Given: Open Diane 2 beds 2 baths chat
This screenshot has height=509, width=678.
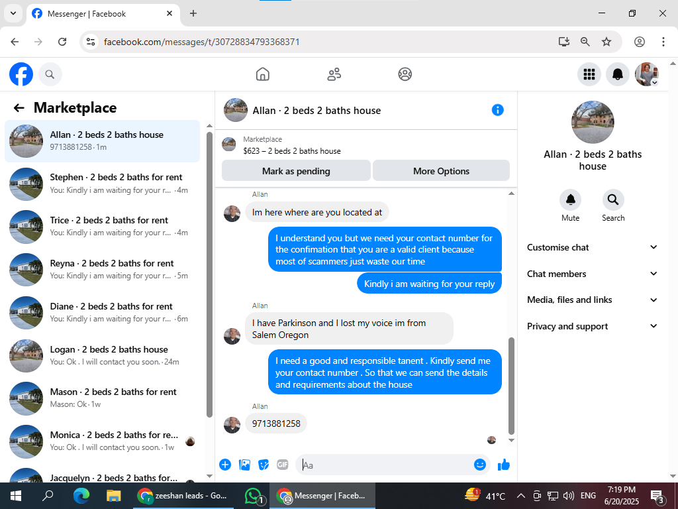Looking at the screenshot, I should pos(103,313).
